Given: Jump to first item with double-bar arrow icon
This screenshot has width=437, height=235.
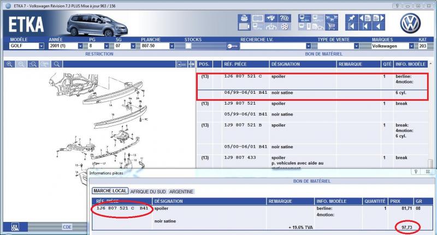Looking at the screenshot, I should tap(351, 27).
